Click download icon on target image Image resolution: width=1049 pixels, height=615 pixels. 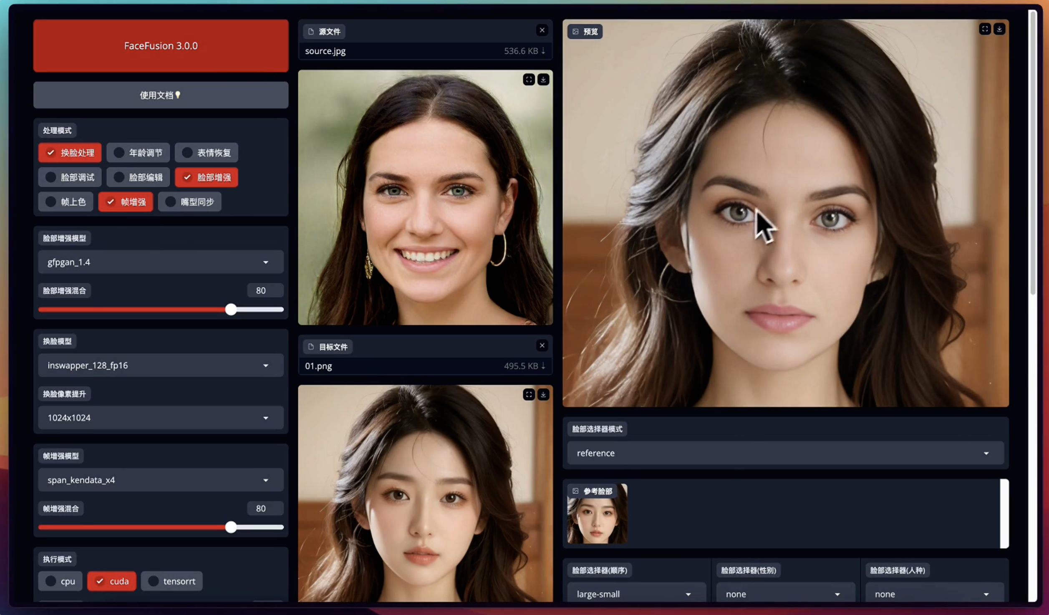543,394
